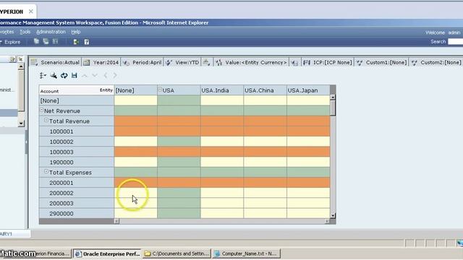Click the ICP dimension icon
This screenshot has width=463, height=260.
click(x=307, y=63)
